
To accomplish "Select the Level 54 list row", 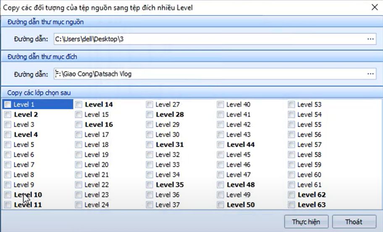I will point(321,115).
